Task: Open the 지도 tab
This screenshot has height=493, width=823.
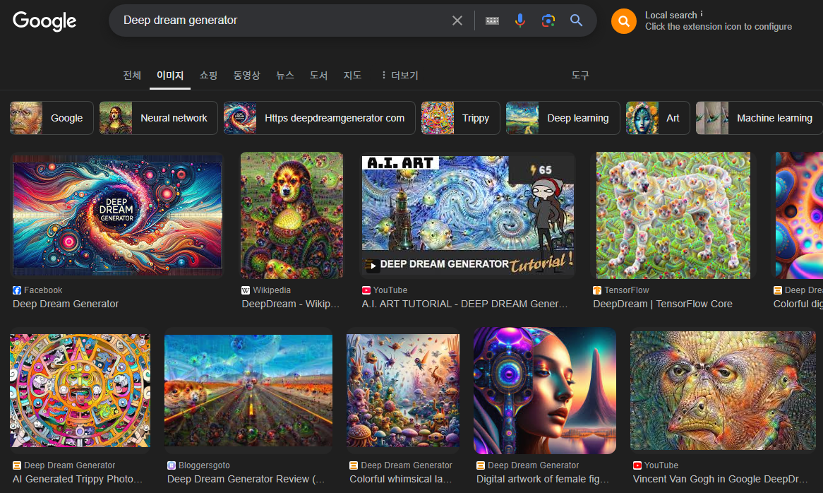Action: (352, 75)
